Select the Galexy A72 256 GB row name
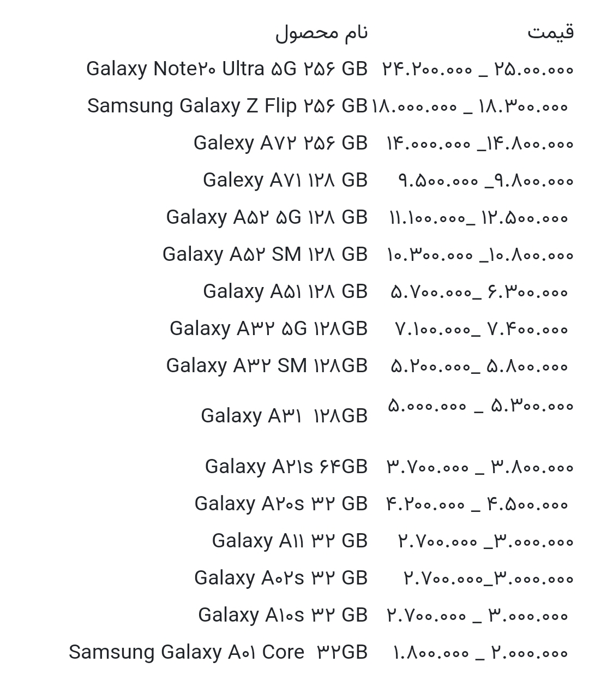The width and height of the screenshot is (589, 680). tap(280, 143)
